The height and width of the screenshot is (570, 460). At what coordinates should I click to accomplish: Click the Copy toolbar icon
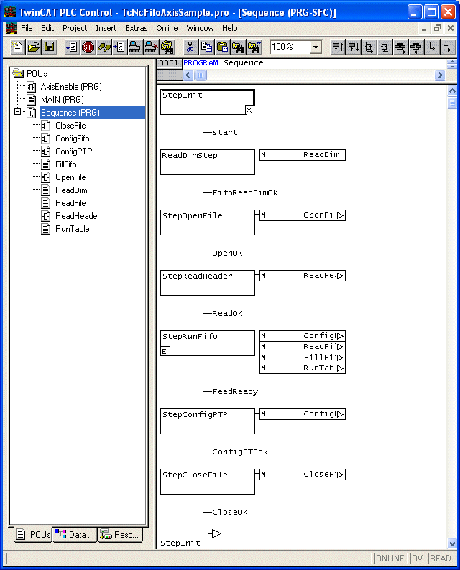206,47
